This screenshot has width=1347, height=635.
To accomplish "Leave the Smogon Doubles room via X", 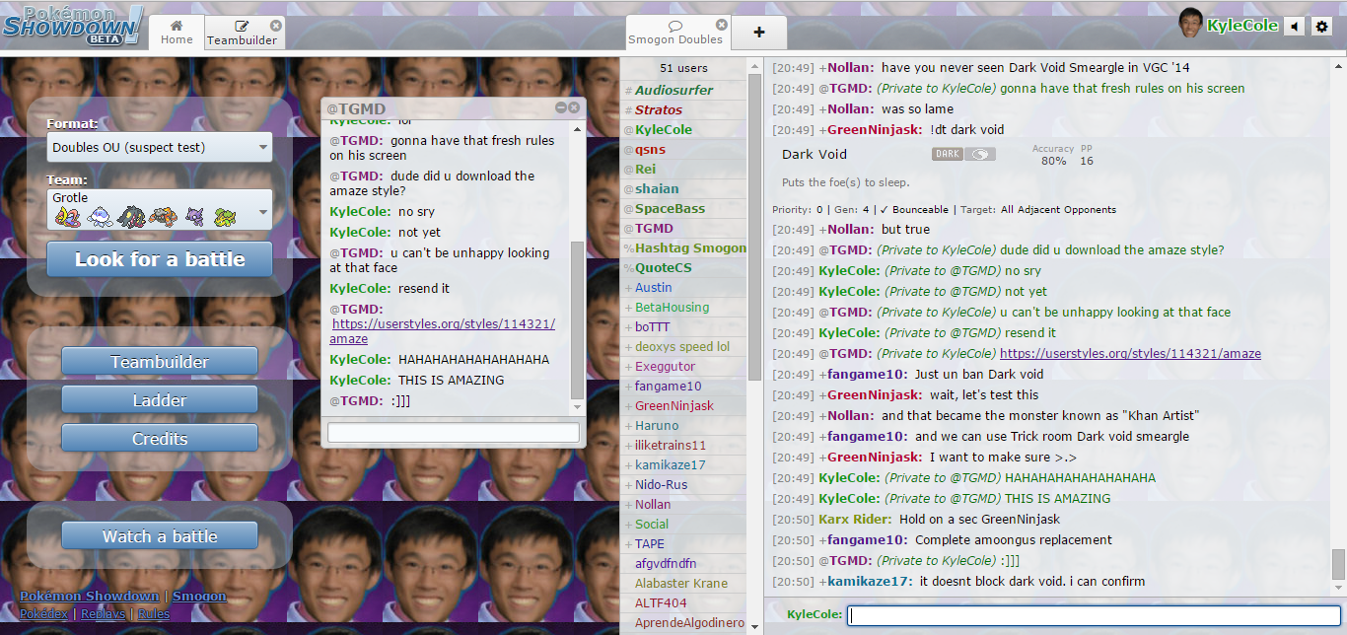I will 722,25.
